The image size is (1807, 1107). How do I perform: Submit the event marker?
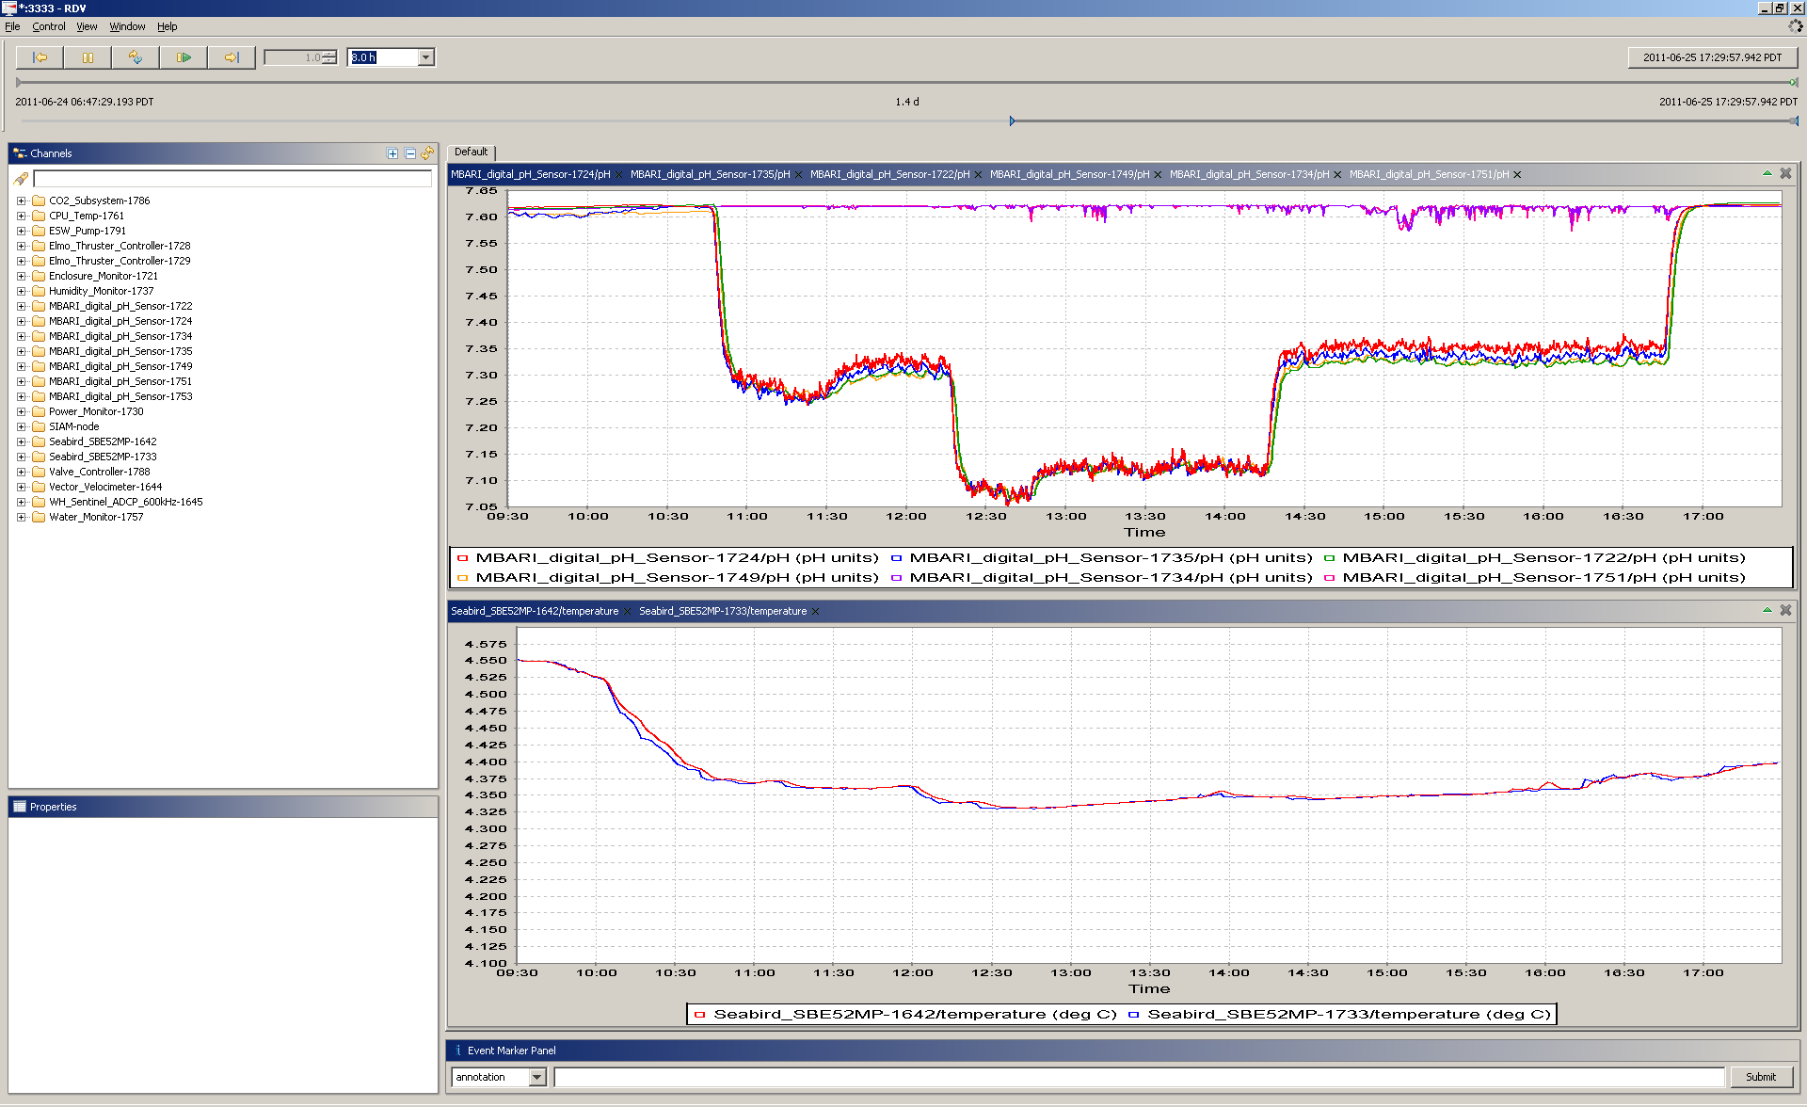point(1761,1077)
